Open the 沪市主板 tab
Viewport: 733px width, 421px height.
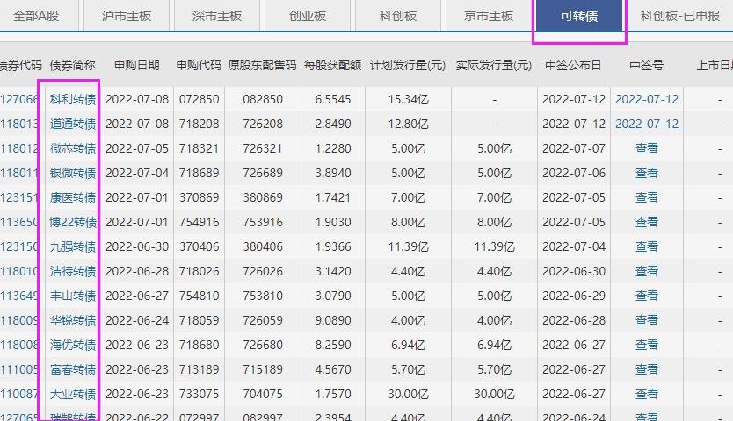(x=127, y=16)
